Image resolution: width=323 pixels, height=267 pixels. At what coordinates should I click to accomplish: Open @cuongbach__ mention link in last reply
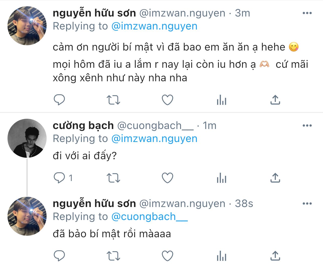[149, 216]
